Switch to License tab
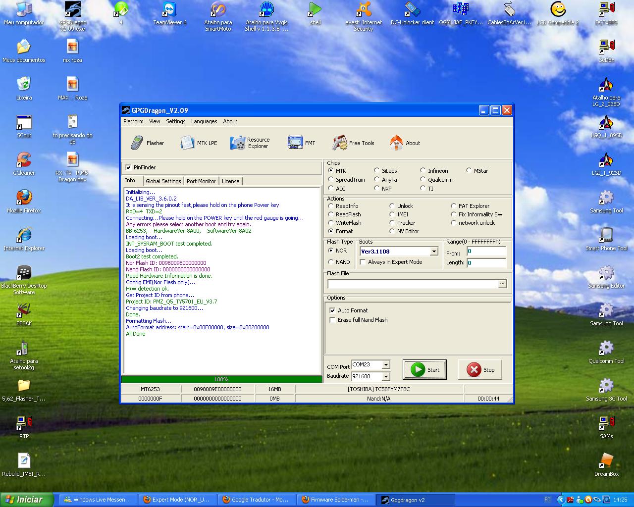 coord(230,181)
